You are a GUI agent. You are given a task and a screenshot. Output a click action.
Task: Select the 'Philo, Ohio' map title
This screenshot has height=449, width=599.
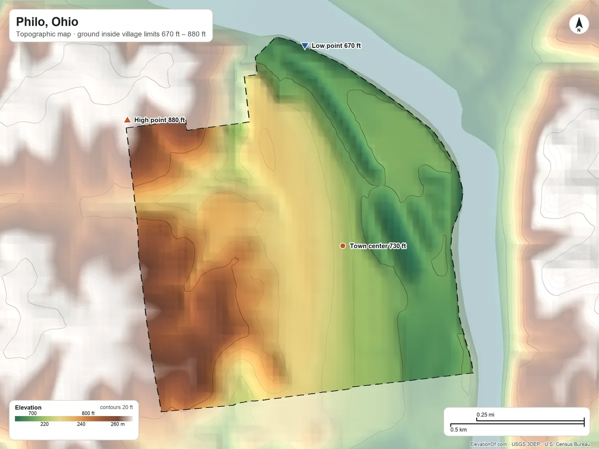pyautogui.click(x=47, y=22)
